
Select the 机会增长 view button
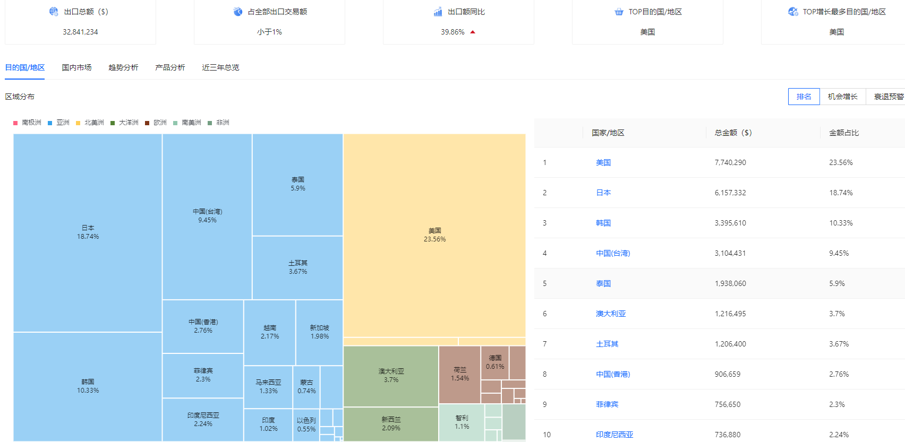tap(843, 97)
